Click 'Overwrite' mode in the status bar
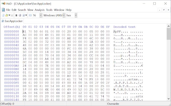 113,104
